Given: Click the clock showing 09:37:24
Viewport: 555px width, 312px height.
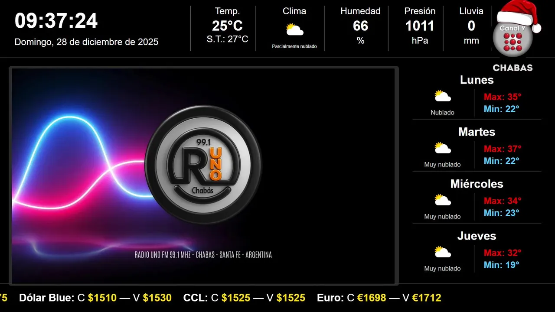Looking at the screenshot, I should [x=56, y=21].
